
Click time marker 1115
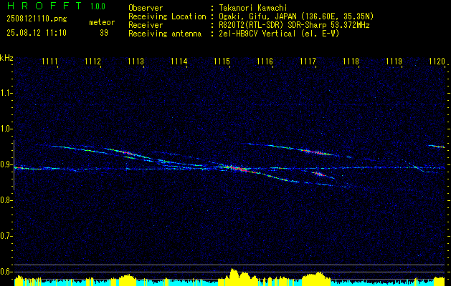(x=222, y=61)
